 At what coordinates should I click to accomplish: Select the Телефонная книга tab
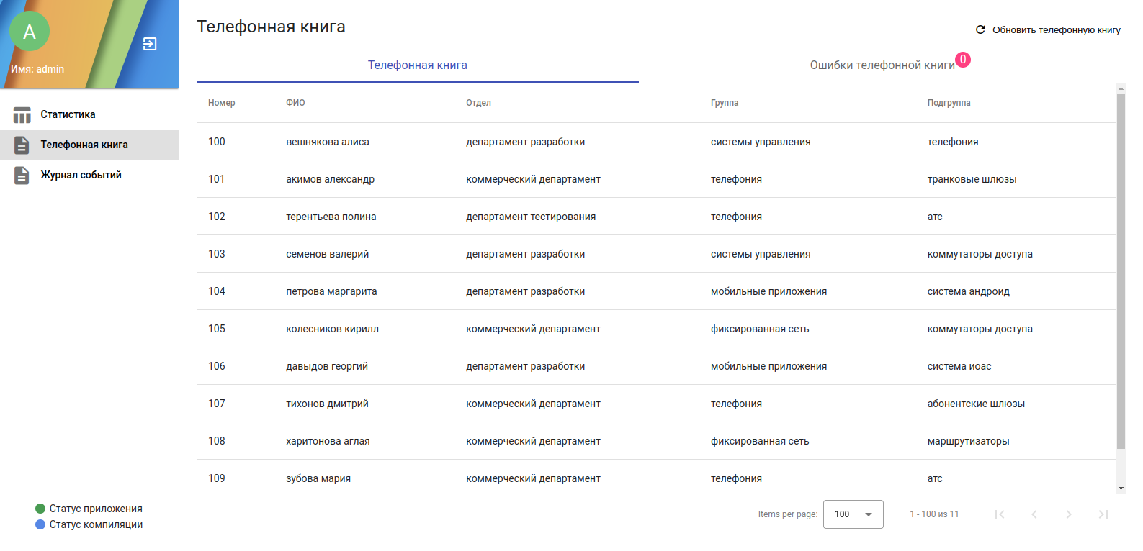417,65
